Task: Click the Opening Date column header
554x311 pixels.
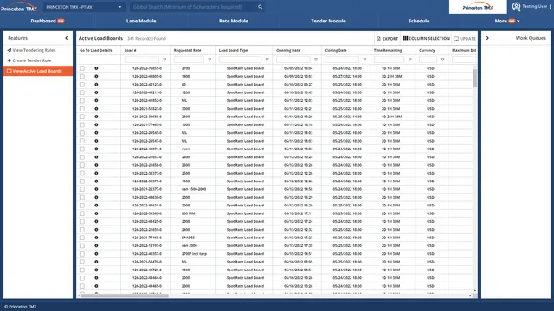Action: point(288,50)
